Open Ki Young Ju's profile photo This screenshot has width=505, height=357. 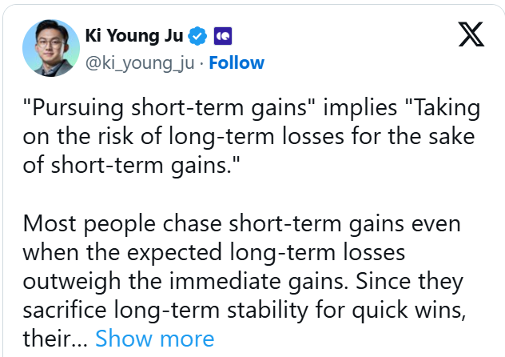pyautogui.click(x=50, y=48)
